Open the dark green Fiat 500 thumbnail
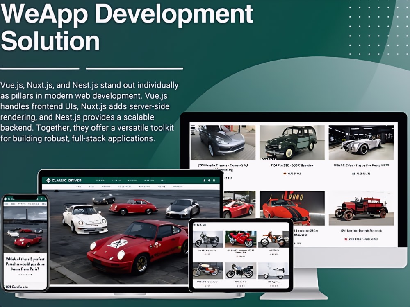The height and width of the screenshot is (307, 410). (292, 142)
